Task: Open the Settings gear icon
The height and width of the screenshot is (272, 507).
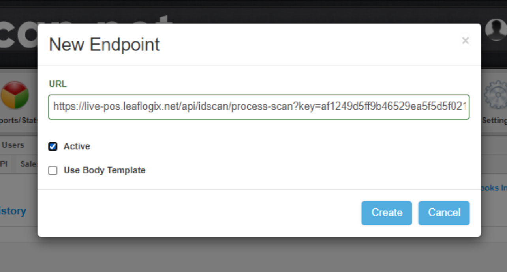Action: click(x=496, y=95)
